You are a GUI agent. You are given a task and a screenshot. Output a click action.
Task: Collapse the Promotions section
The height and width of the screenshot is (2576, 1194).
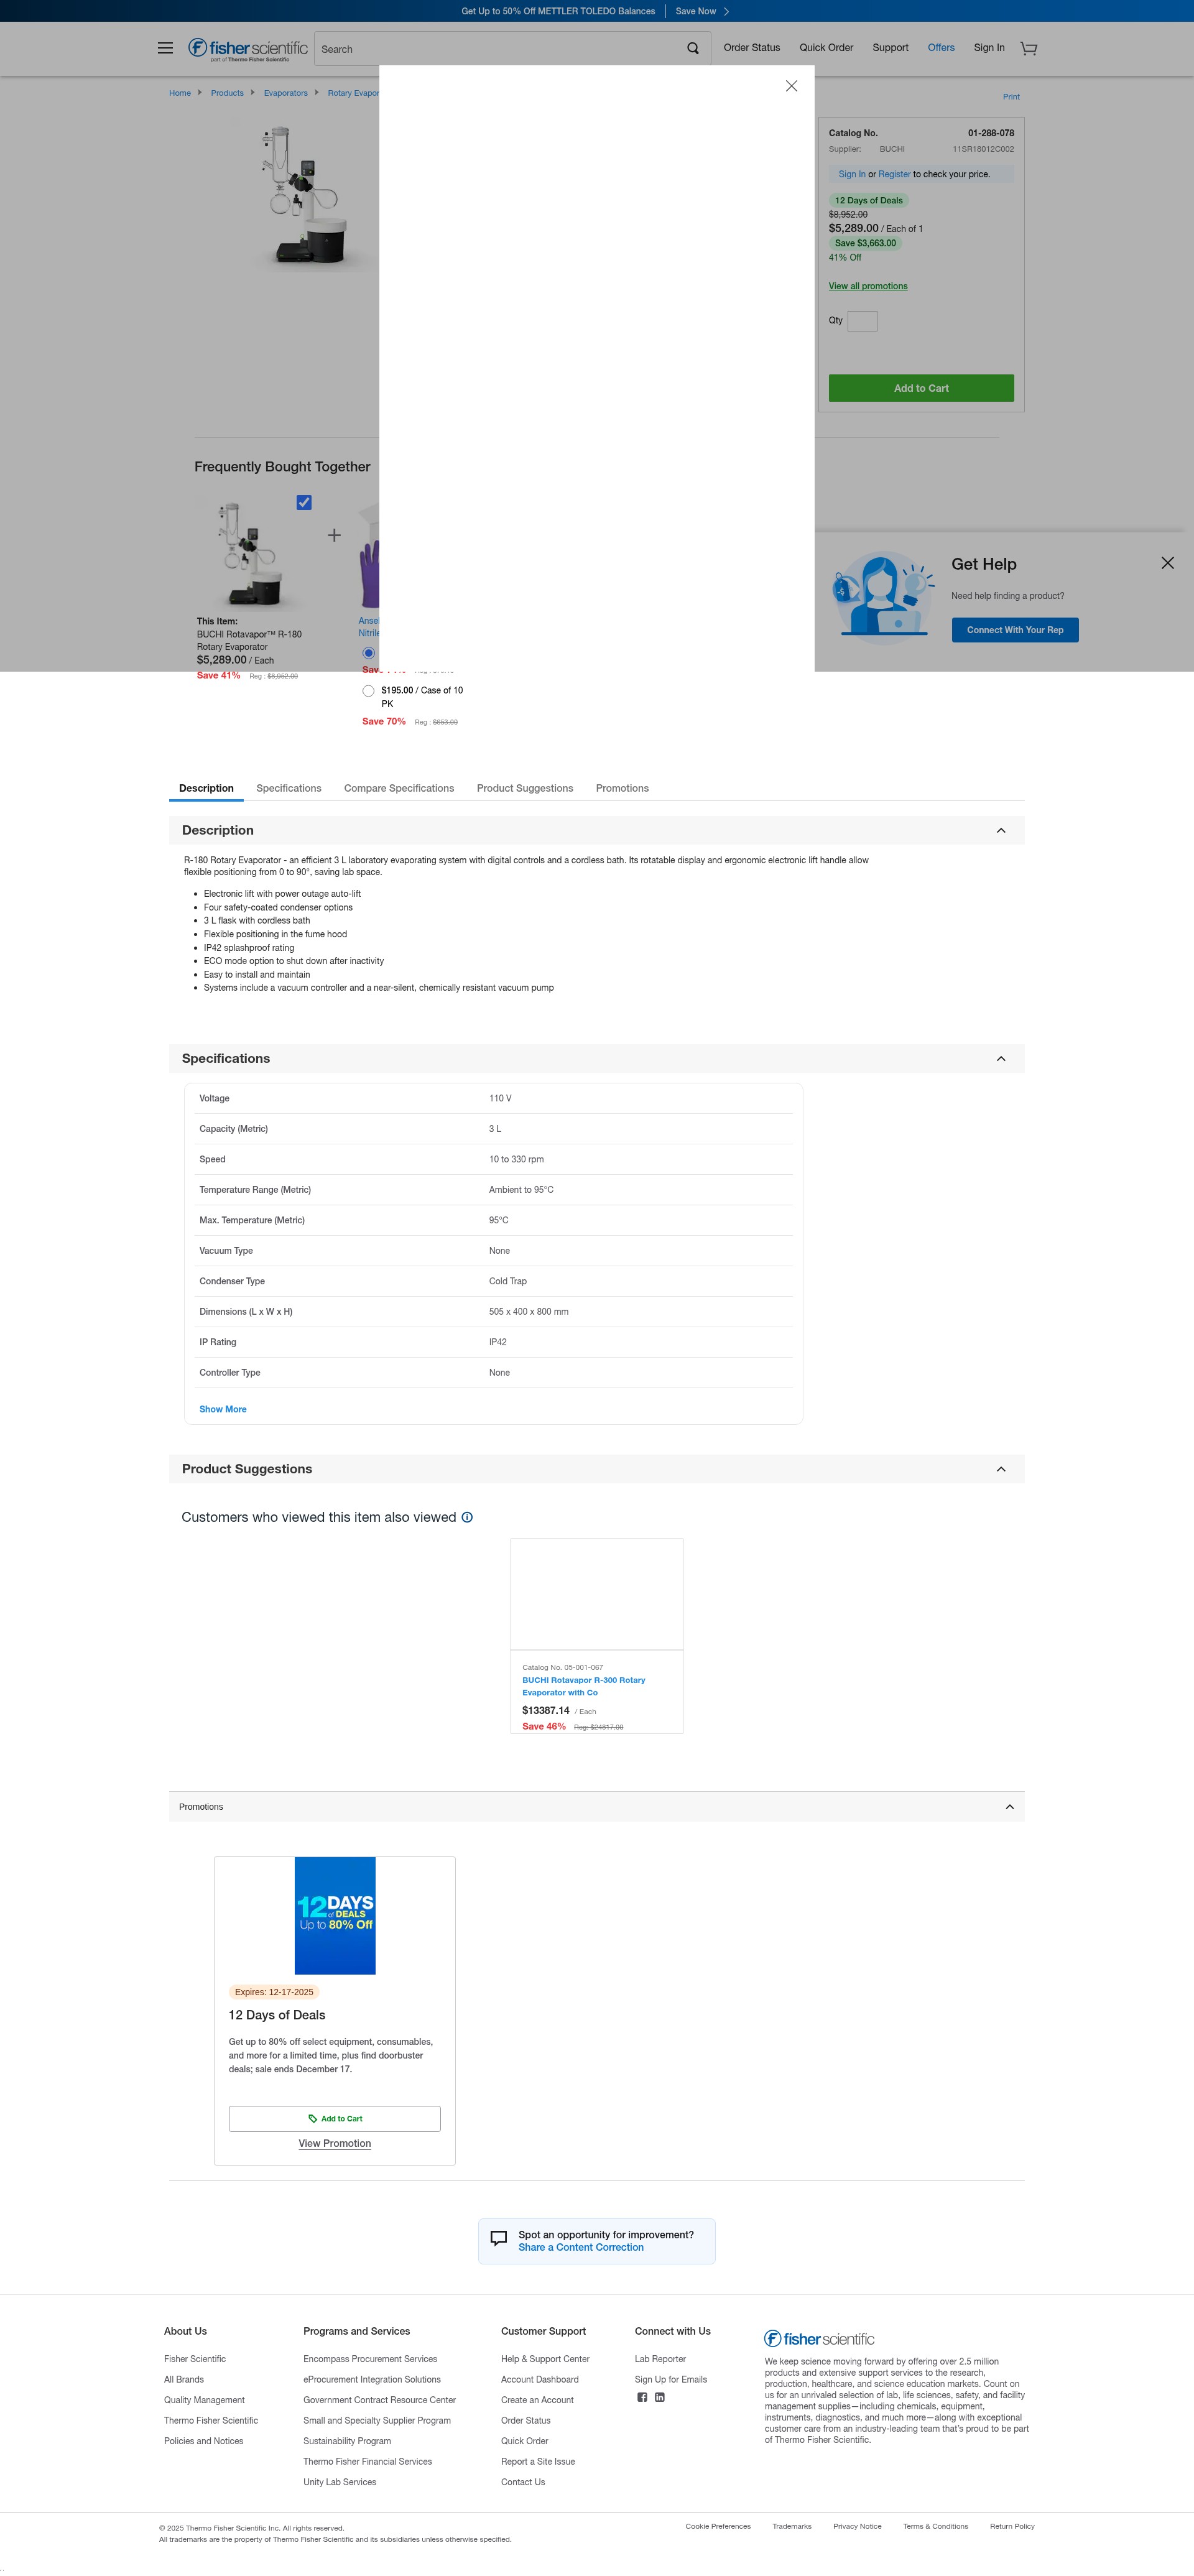(x=1009, y=1807)
